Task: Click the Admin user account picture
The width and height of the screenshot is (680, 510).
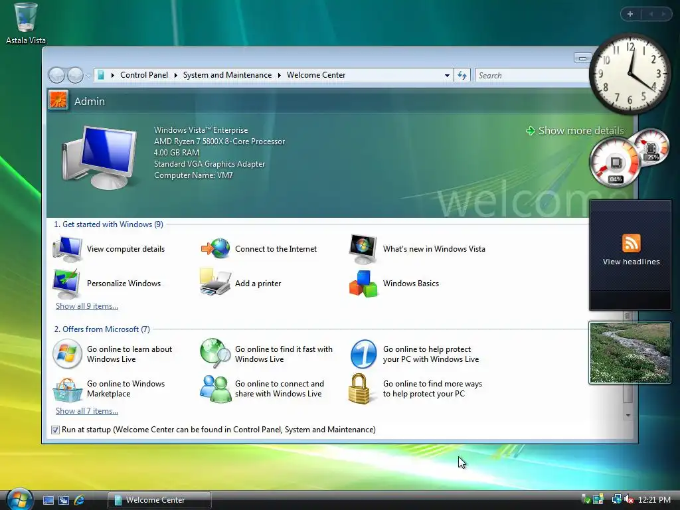Action: tap(58, 100)
